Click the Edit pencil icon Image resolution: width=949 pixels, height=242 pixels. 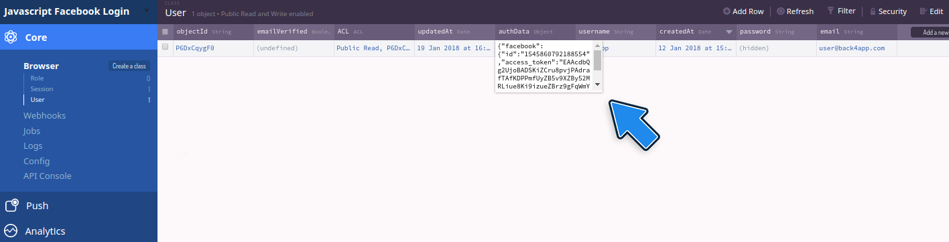tap(923, 11)
